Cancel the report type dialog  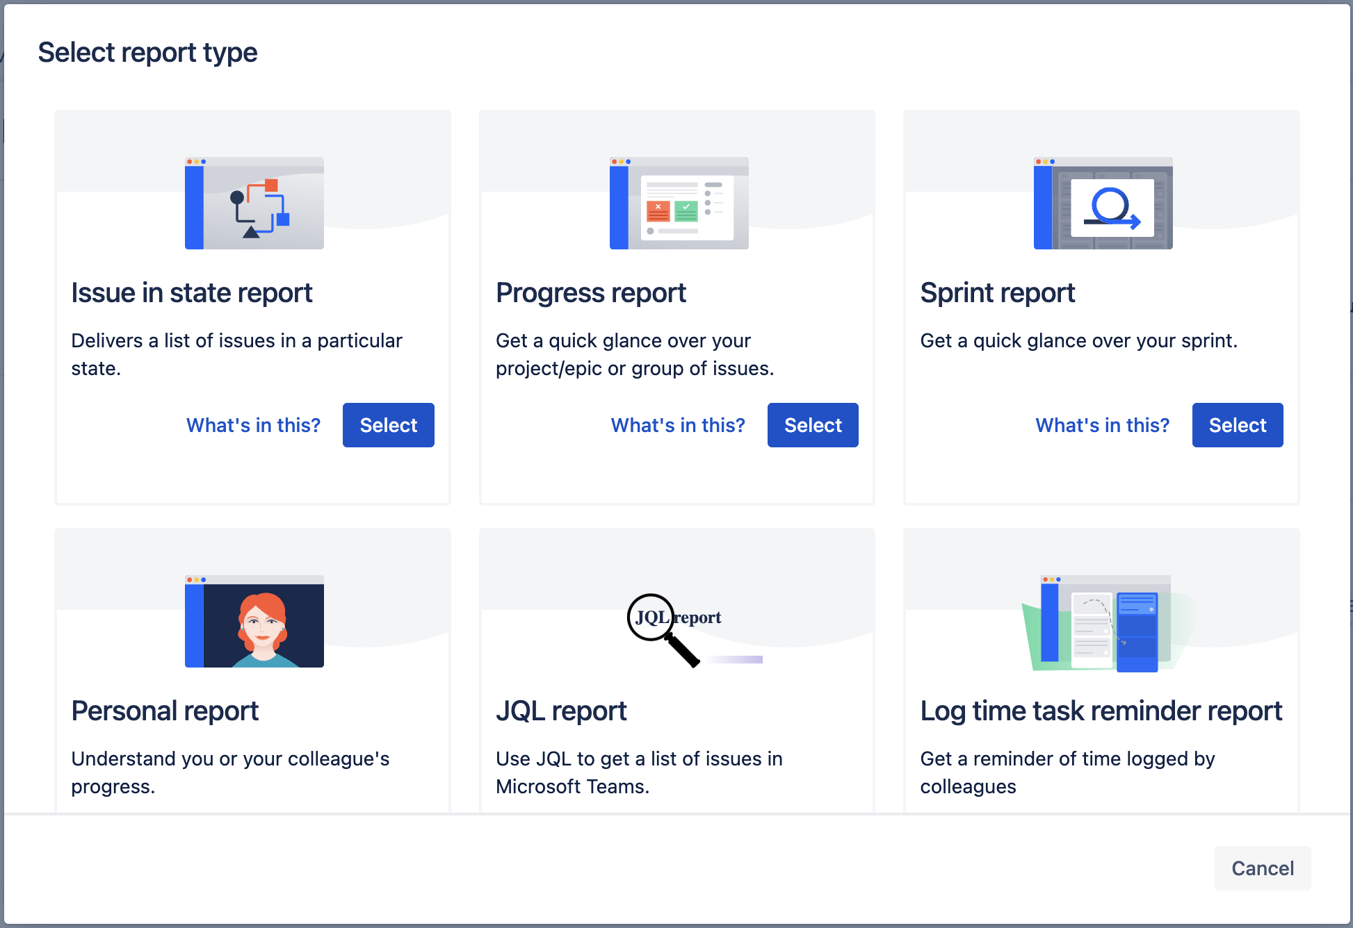pyautogui.click(x=1262, y=868)
